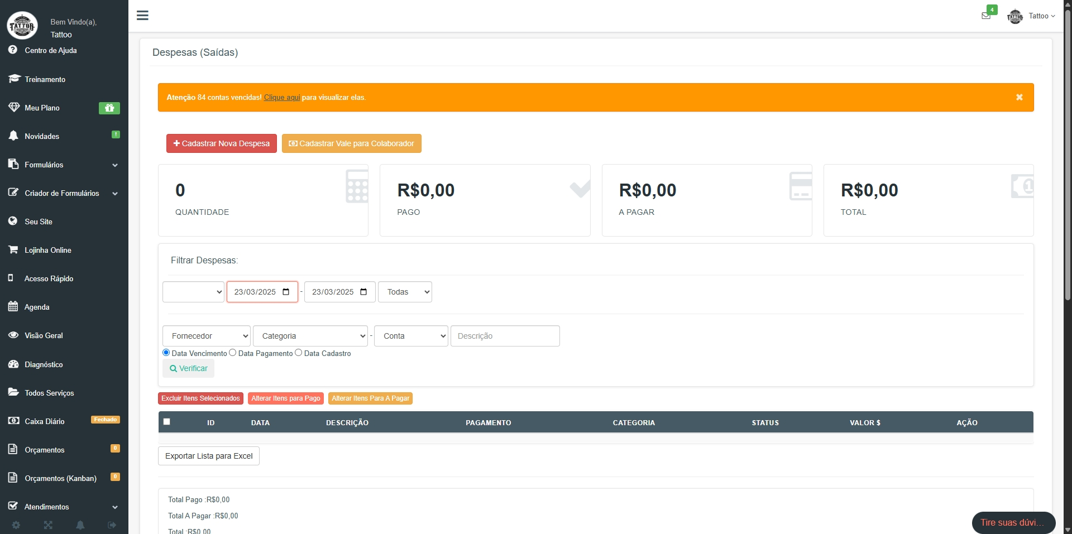
Task: Click the bell icon in sidebar footer
Action: 80,525
